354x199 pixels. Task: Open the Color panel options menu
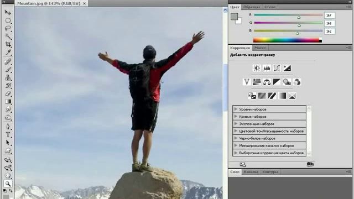pos(349,7)
